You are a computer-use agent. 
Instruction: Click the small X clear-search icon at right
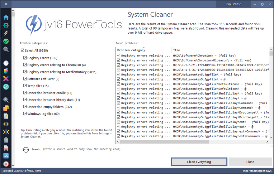272,146
